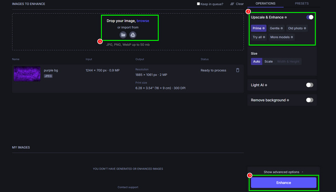
Task: Switch to the Presets tab
Action: [x=302, y=3]
